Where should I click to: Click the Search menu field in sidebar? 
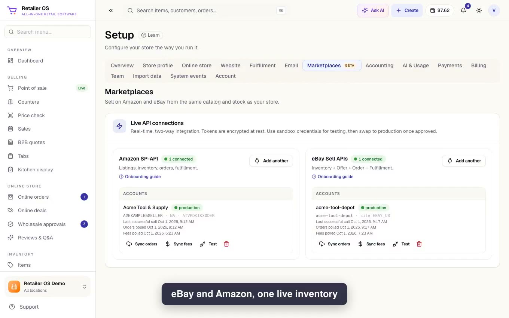pos(48,32)
